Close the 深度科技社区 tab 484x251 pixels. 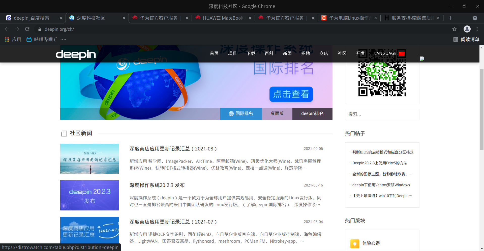124,18
